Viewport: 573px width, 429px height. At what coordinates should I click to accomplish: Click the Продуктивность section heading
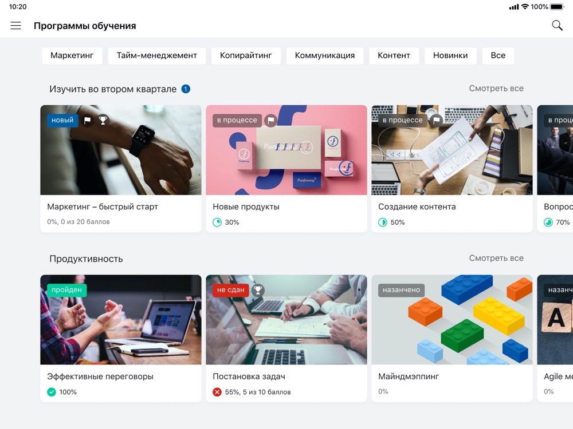(x=86, y=259)
